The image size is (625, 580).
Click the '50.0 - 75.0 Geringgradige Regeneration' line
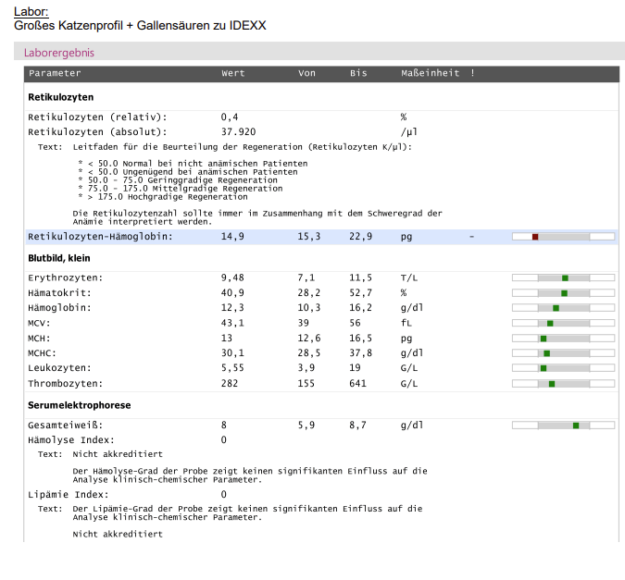(178, 180)
